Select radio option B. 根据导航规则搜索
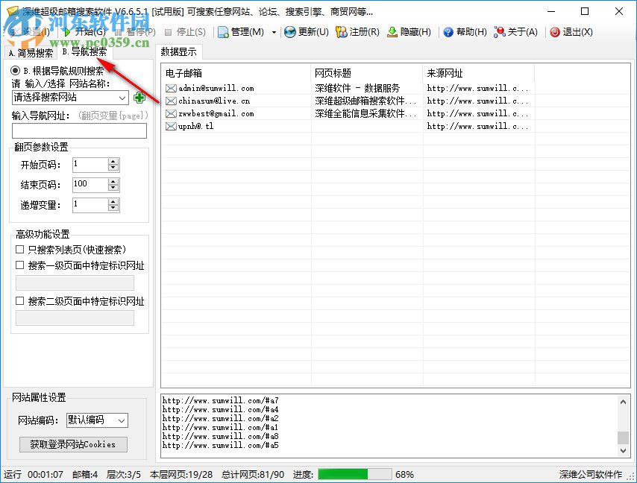Image resolution: width=637 pixels, height=483 pixels. click(x=13, y=71)
